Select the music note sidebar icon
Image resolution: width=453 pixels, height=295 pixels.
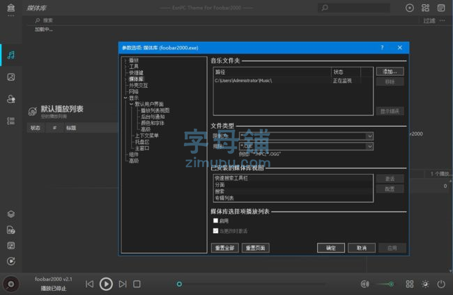[x=11, y=55]
